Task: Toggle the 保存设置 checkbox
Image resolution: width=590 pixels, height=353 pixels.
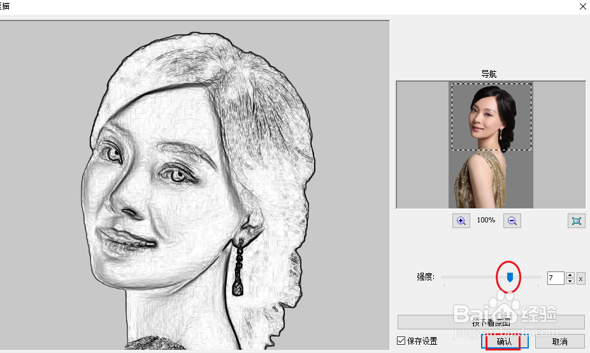Action: click(x=401, y=341)
